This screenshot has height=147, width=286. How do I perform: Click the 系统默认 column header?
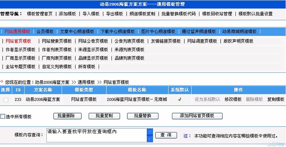click(180, 90)
